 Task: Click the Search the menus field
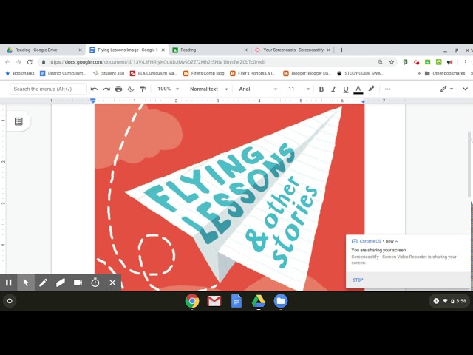[48, 89]
